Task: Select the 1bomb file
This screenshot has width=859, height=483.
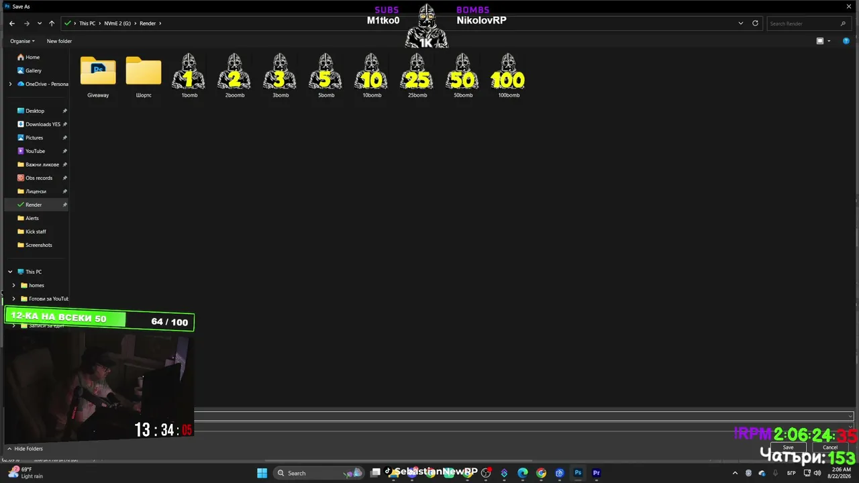Action: tap(189, 76)
